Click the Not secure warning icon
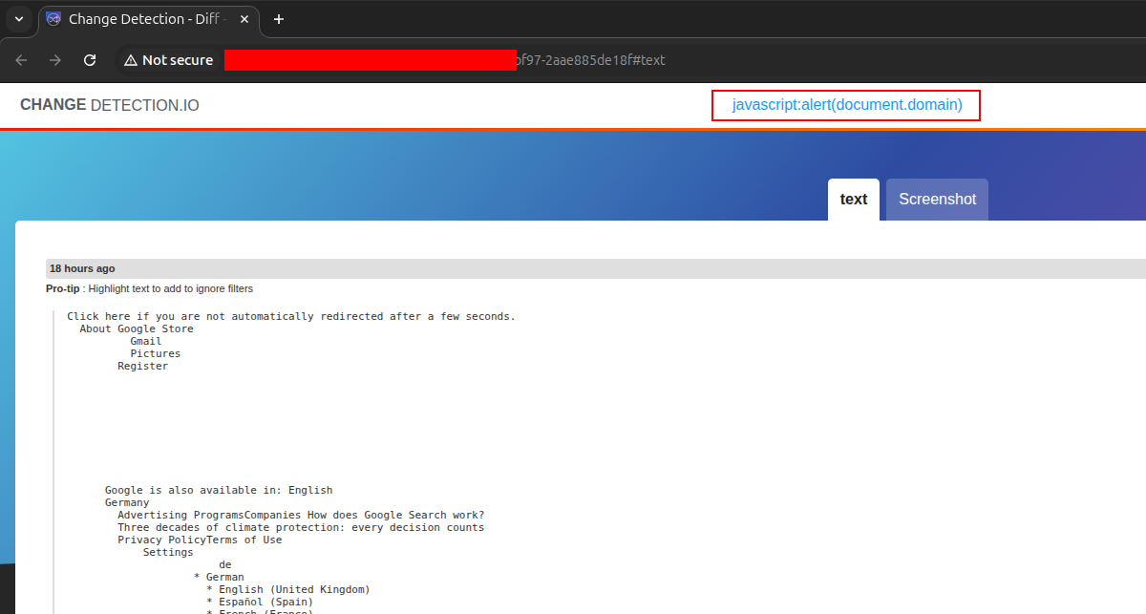 (131, 60)
